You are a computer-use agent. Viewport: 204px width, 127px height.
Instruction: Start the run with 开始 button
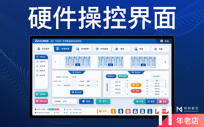[x=139, y=102]
